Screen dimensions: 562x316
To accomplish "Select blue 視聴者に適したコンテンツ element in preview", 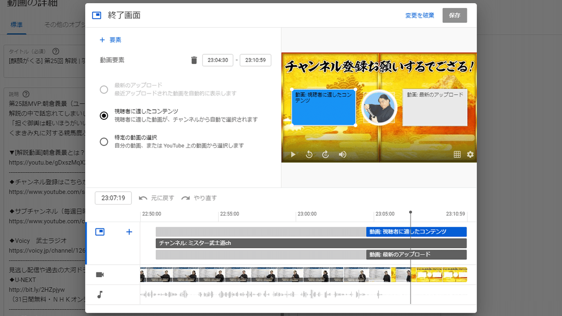I will [x=323, y=107].
